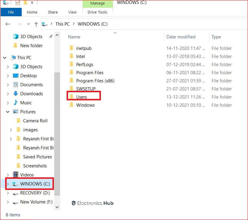Open the Customize Quick Access Toolbar dropdown

pos(32,3)
